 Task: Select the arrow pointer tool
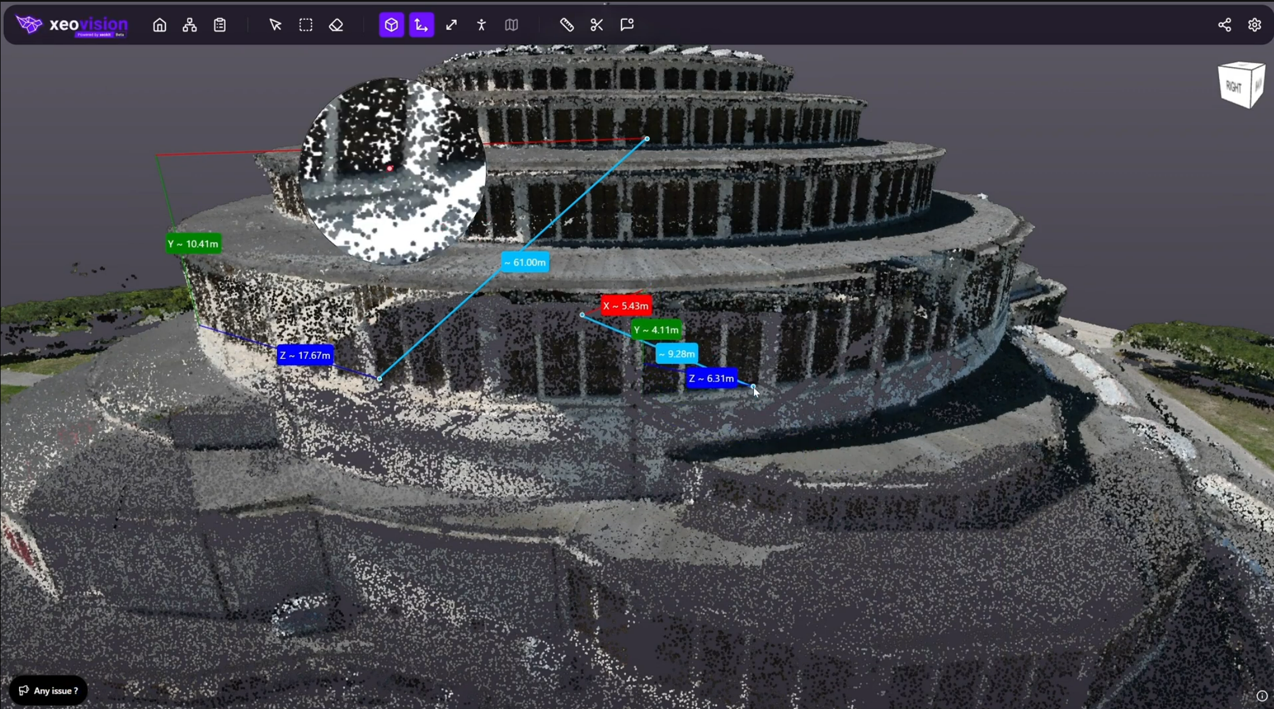(x=275, y=25)
